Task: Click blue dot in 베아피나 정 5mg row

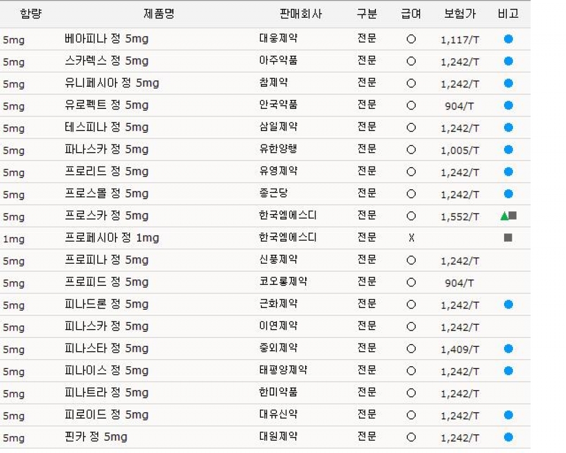Action: coord(509,39)
